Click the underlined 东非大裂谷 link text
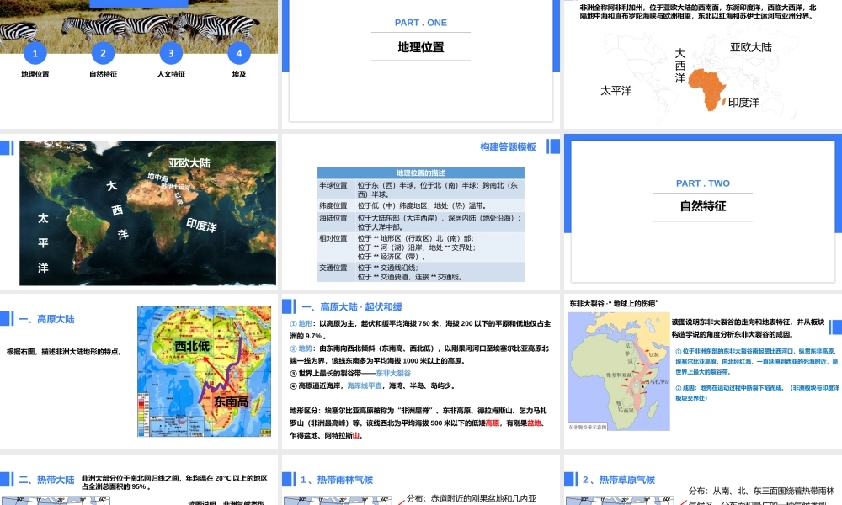 (393, 373)
